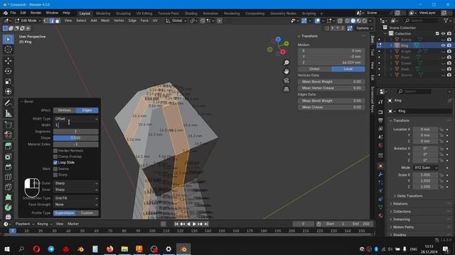455x255 pixels.
Task: Expand the Delta Transform section
Action: click(x=409, y=196)
